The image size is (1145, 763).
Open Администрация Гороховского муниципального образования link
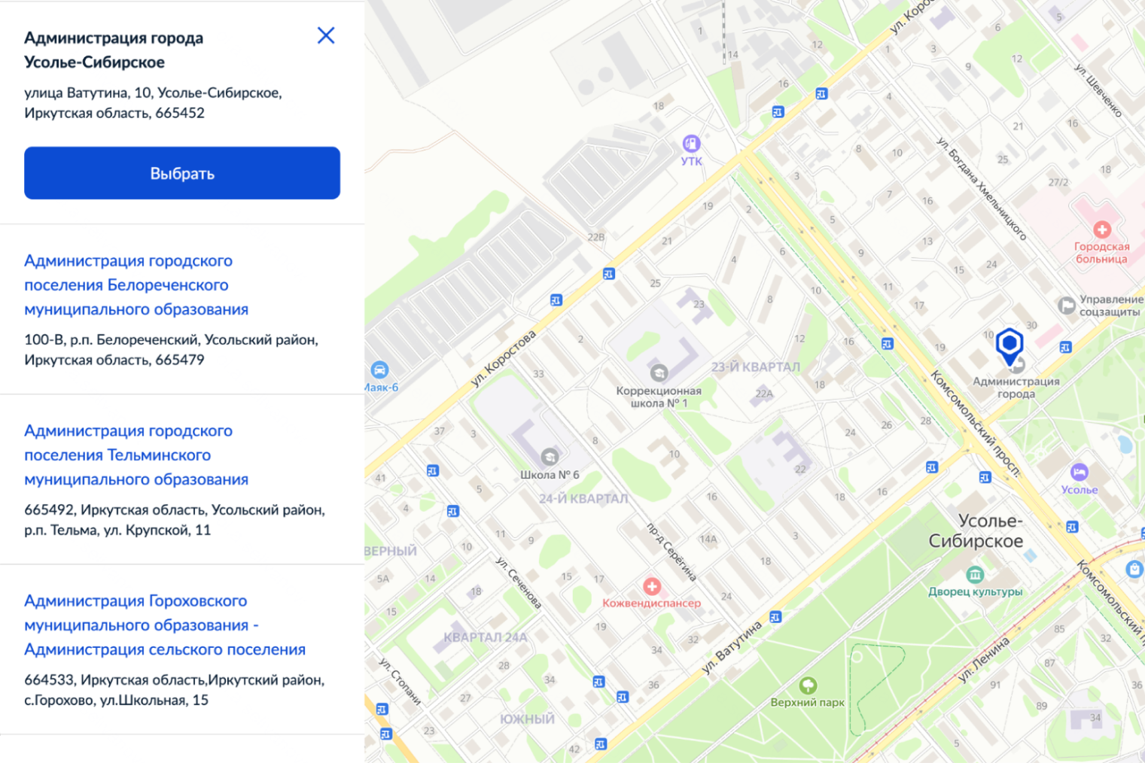point(165,625)
